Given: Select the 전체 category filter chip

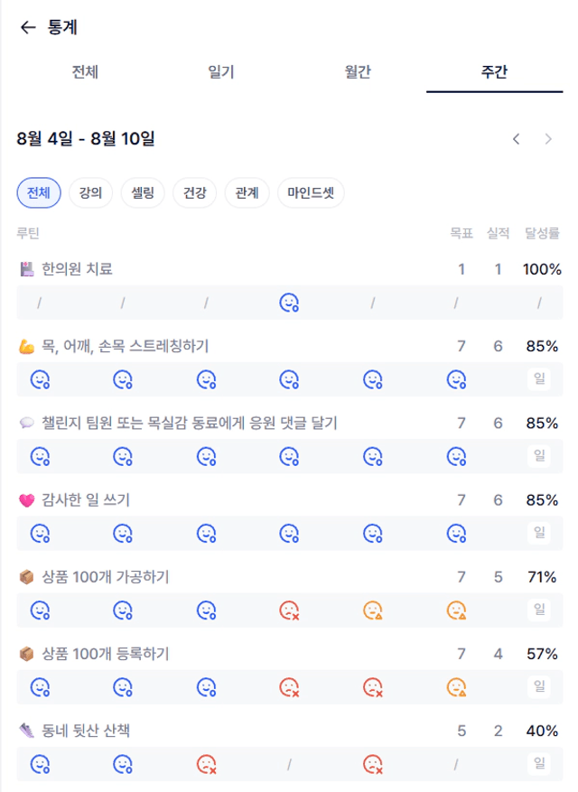Looking at the screenshot, I should tap(39, 192).
